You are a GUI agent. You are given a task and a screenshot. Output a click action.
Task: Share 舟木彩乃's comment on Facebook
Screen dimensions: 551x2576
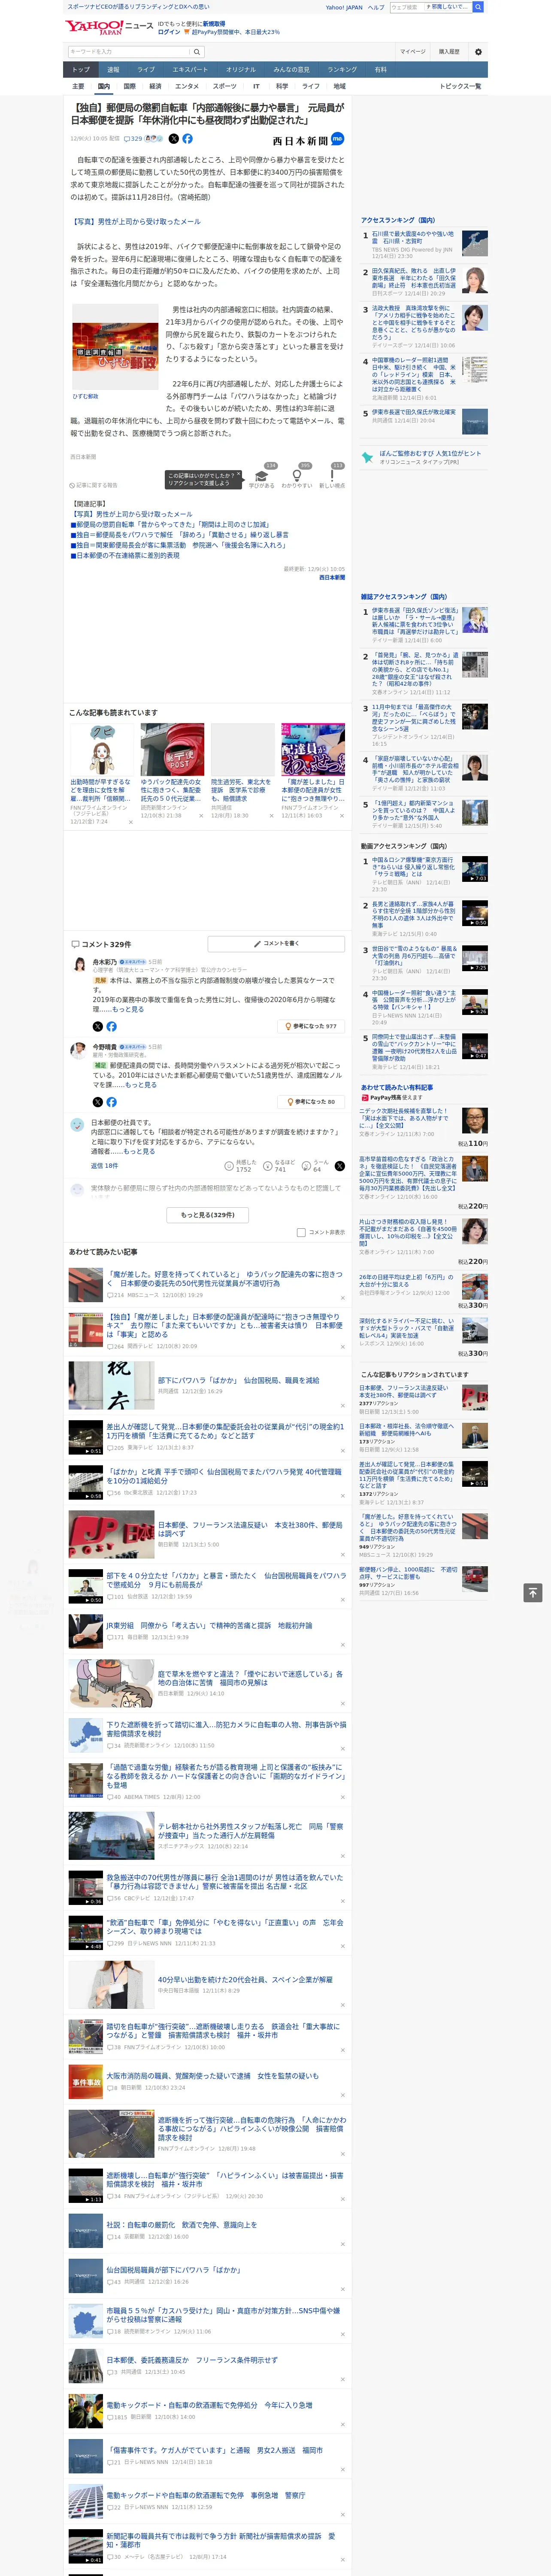pos(111,1026)
